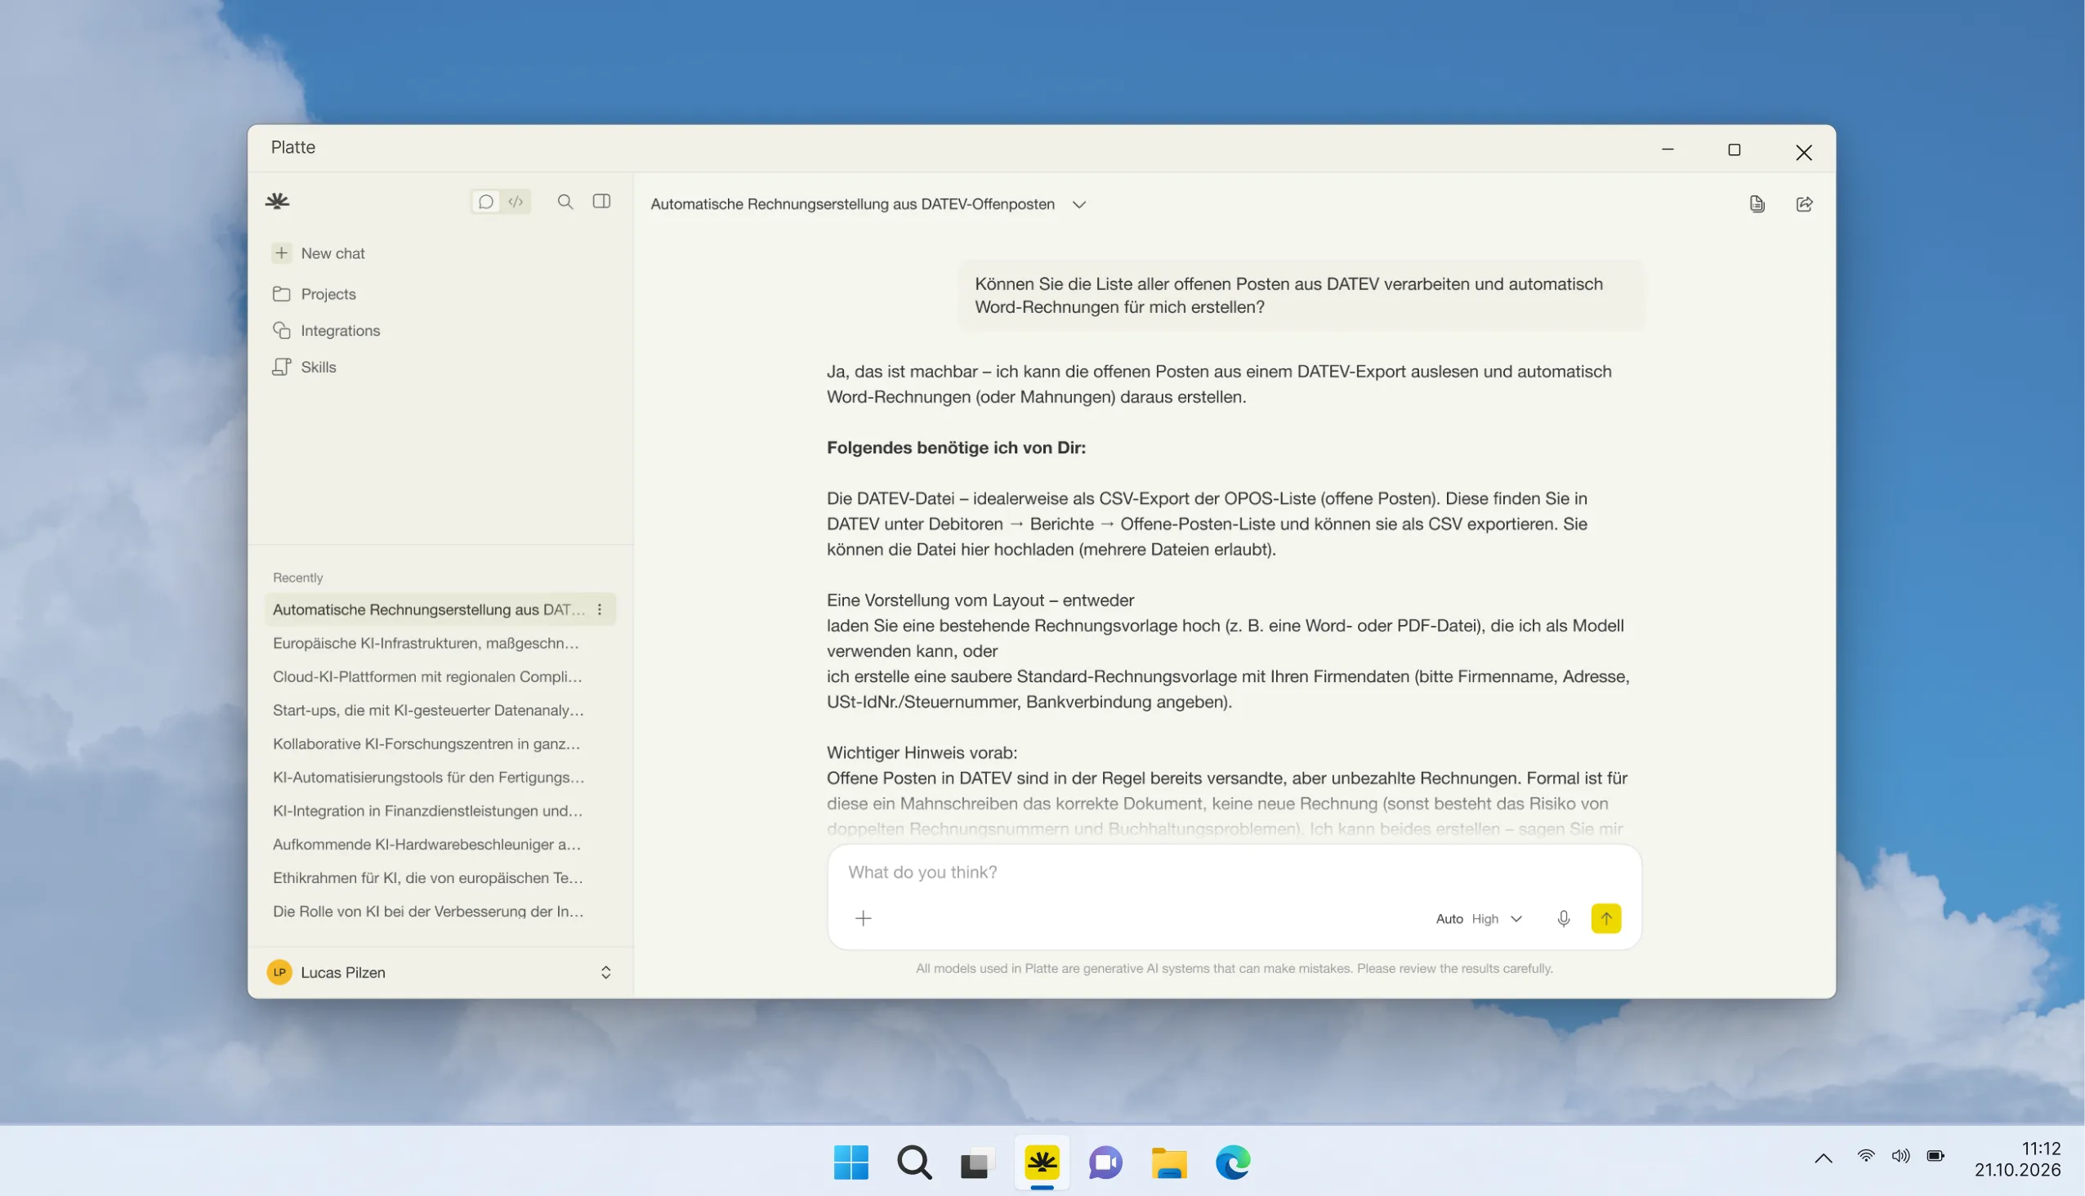Start voice input with microphone icon
The height and width of the screenshot is (1196, 2085).
click(1563, 919)
